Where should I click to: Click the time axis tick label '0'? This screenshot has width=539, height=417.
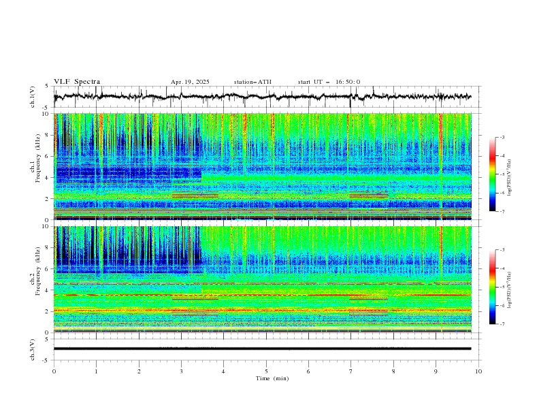(x=54, y=371)
